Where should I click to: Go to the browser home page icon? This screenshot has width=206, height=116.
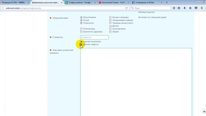coord(190,8)
